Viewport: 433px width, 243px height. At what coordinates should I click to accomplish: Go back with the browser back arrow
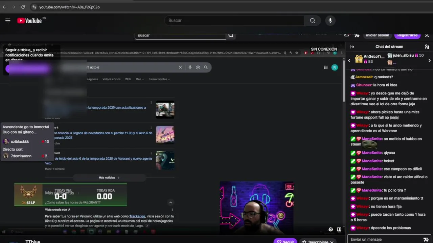pyautogui.click(x=4, y=7)
